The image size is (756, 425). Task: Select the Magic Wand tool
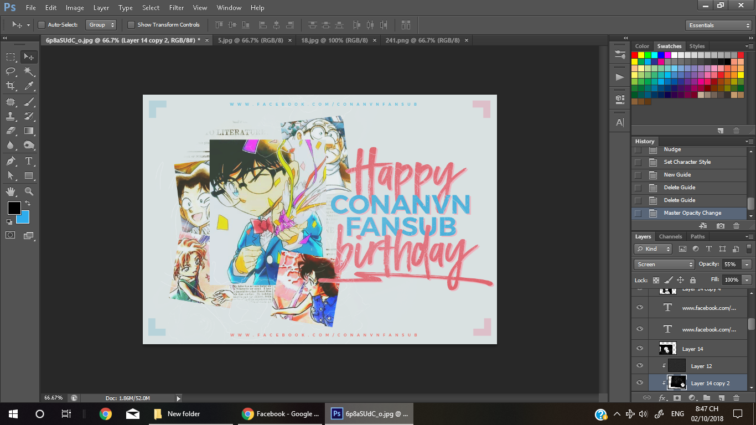point(29,71)
